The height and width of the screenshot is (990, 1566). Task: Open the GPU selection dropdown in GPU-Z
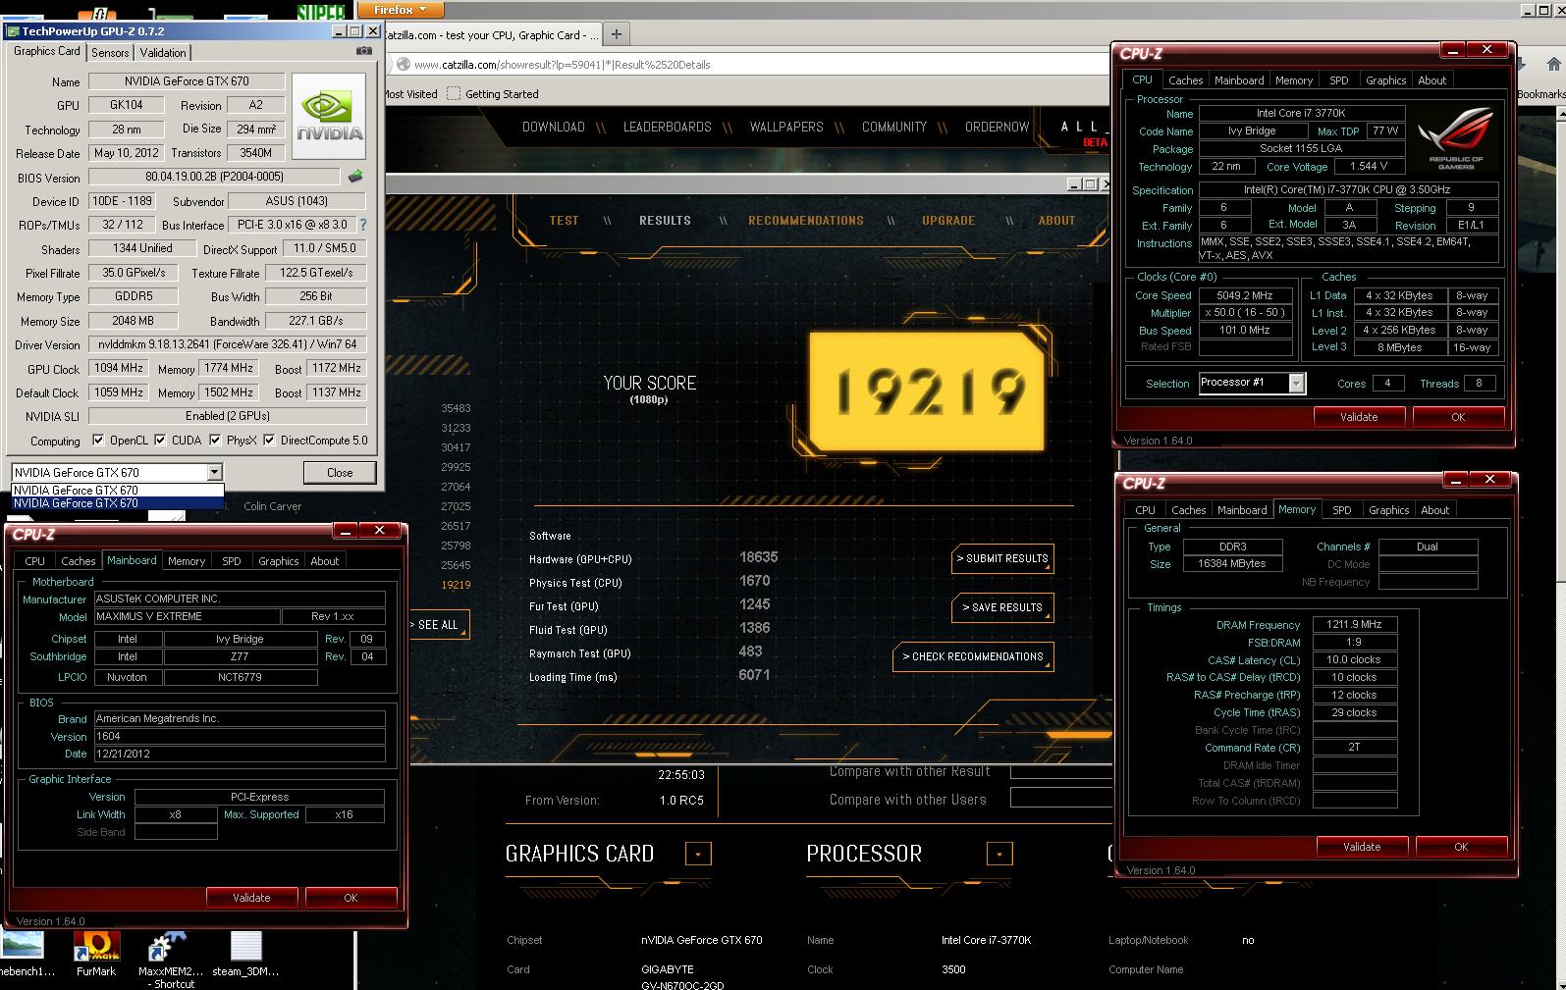pyautogui.click(x=214, y=473)
